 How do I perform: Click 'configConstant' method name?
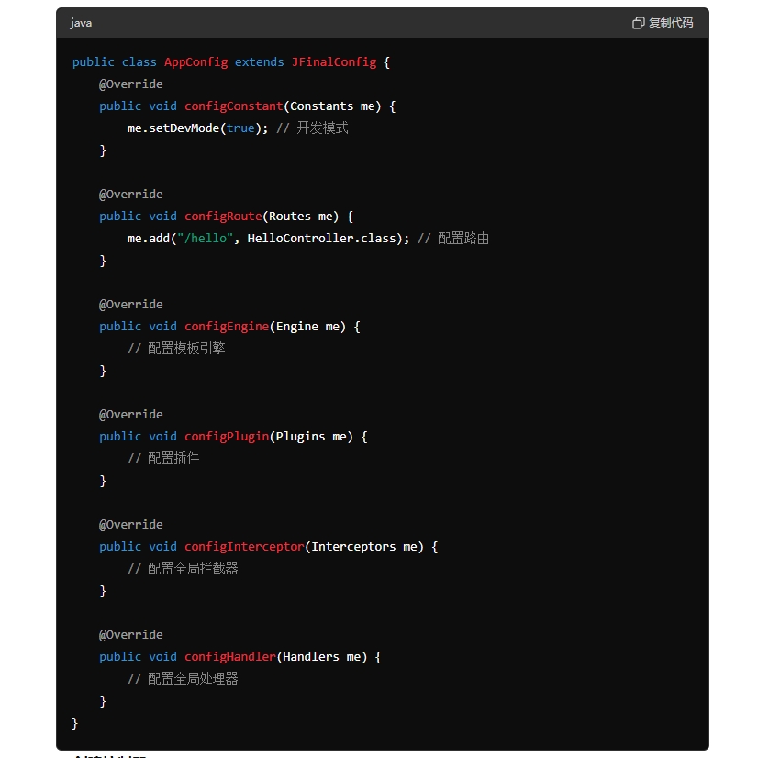pyautogui.click(x=233, y=106)
